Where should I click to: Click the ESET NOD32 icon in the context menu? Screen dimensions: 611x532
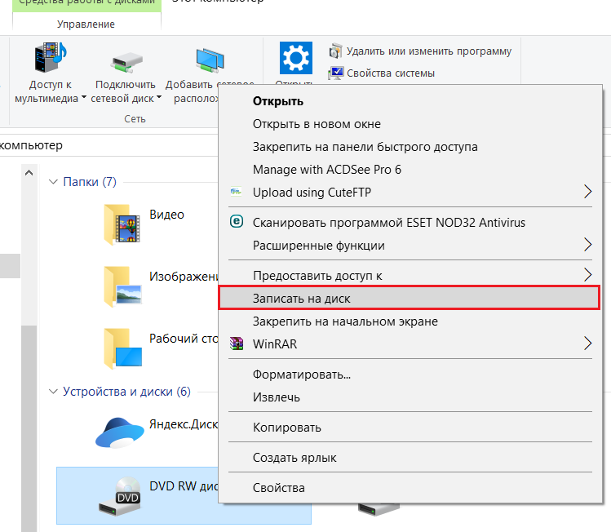(237, 221)
